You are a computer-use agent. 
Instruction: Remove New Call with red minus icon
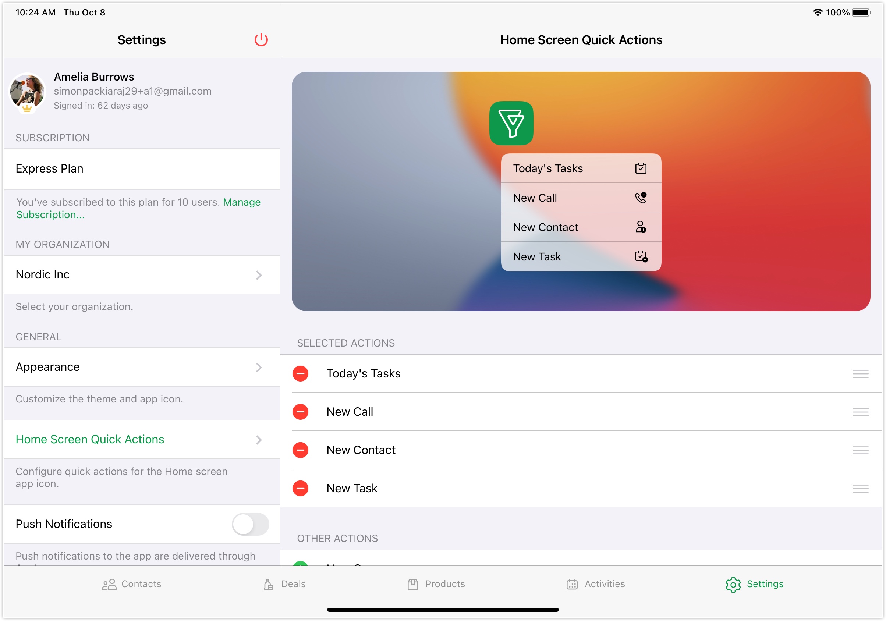coord(300,411)
